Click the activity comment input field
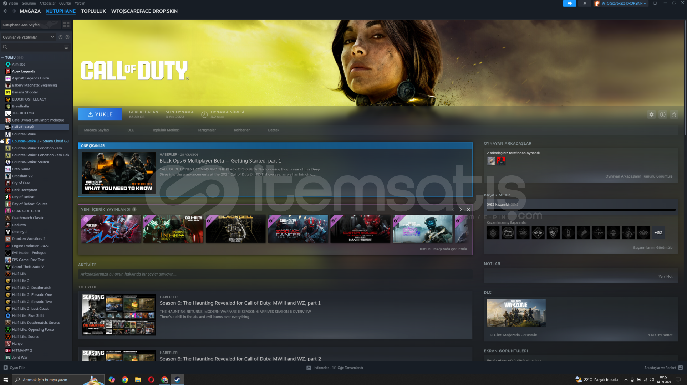The width and height of the screenshot is (687, 385). tap(275, 274)
